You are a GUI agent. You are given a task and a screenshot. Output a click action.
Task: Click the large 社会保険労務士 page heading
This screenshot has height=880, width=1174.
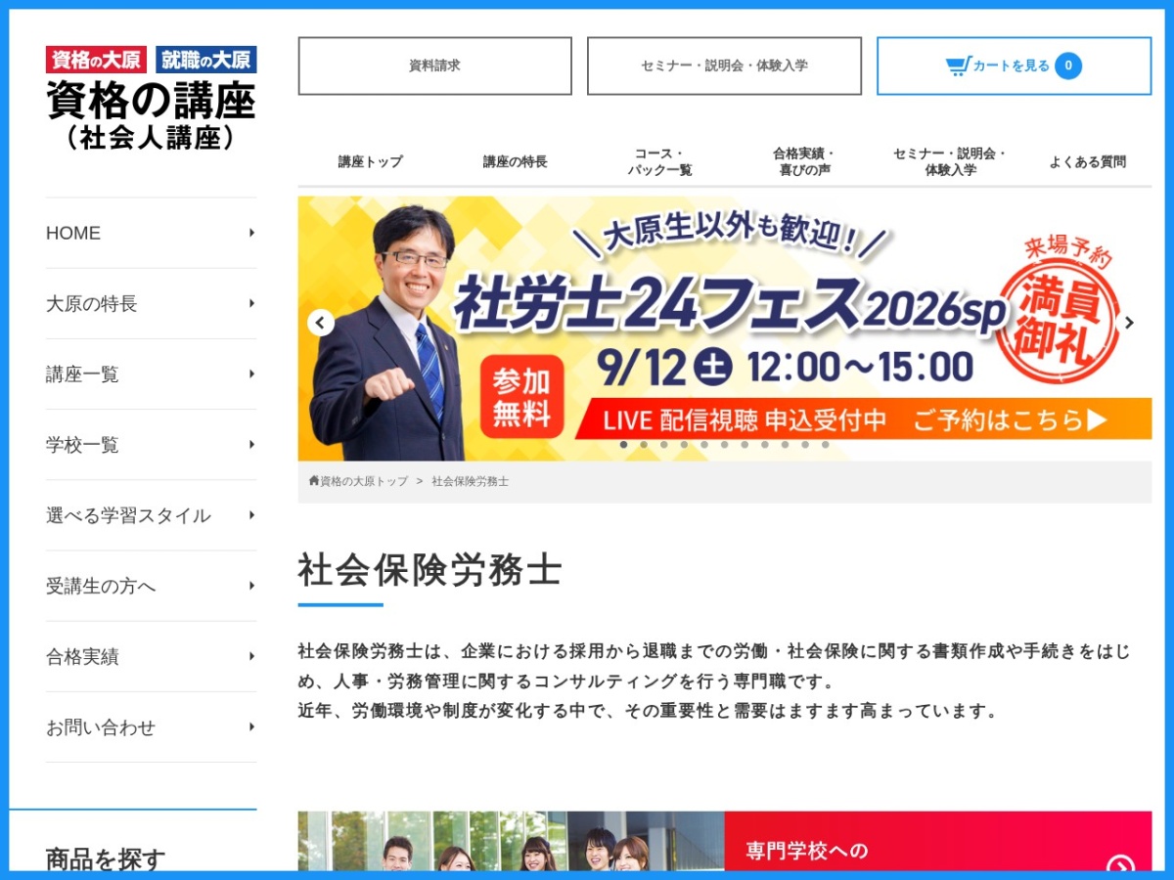430,570
